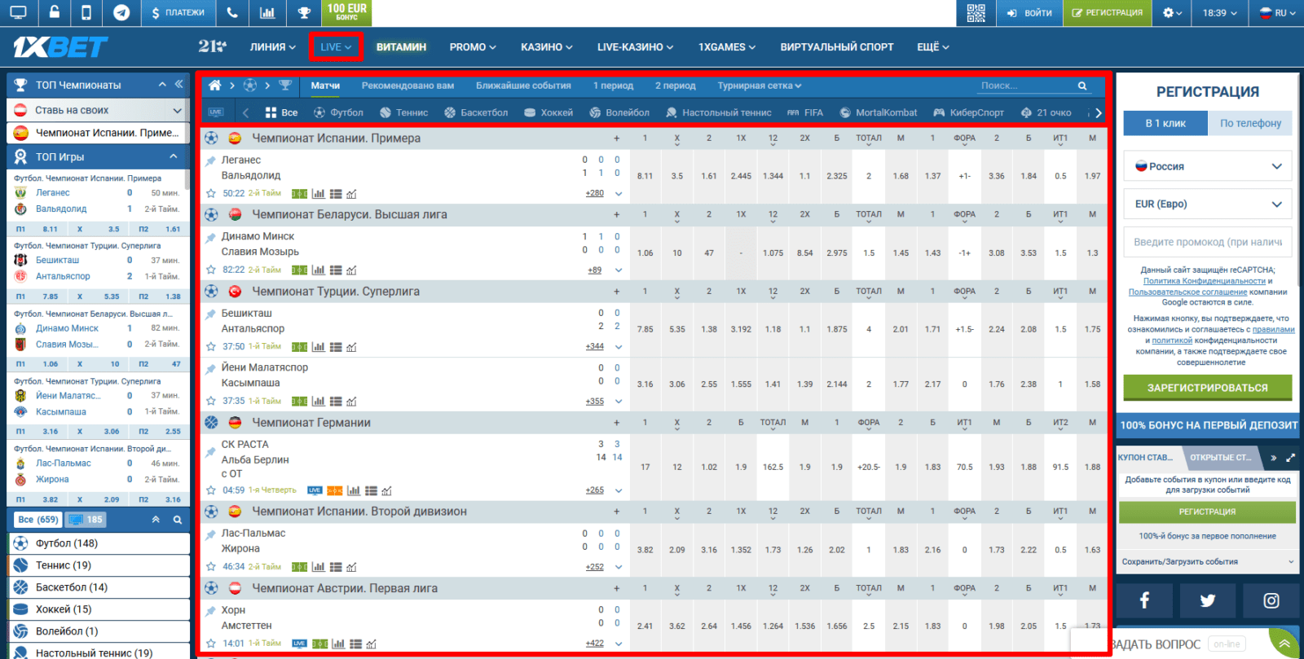Open the Twitter social icon
Screen dimensions: 1304x659
pos(1207,601)
